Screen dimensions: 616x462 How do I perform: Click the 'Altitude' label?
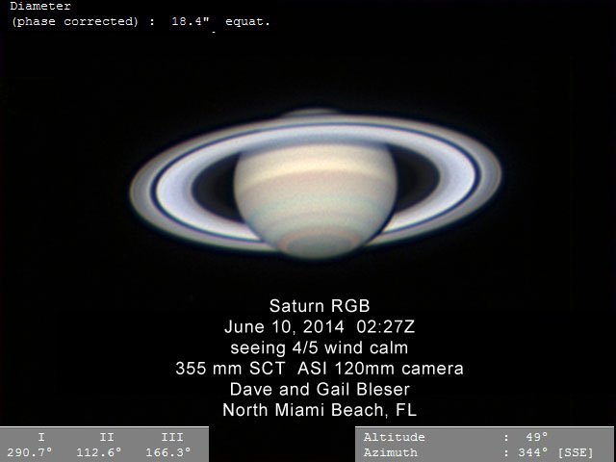394,437
